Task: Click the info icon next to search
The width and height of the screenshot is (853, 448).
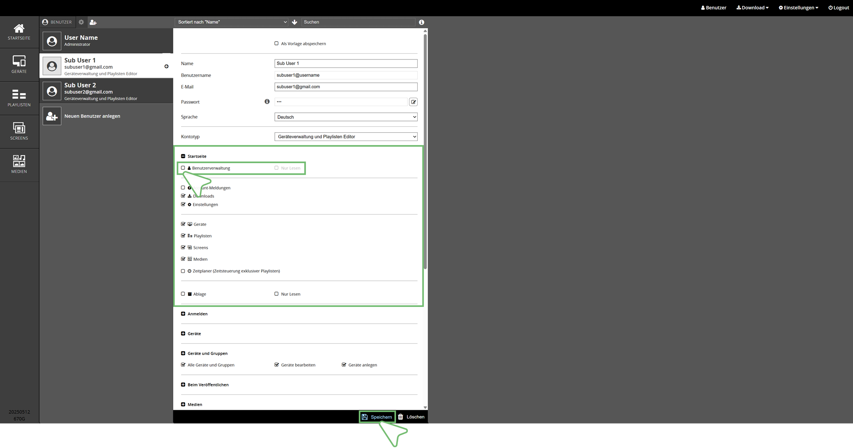Action: point(422,22)
